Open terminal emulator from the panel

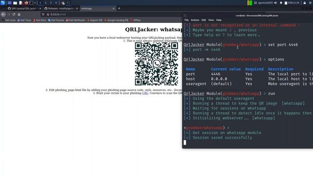coord(31,3)
